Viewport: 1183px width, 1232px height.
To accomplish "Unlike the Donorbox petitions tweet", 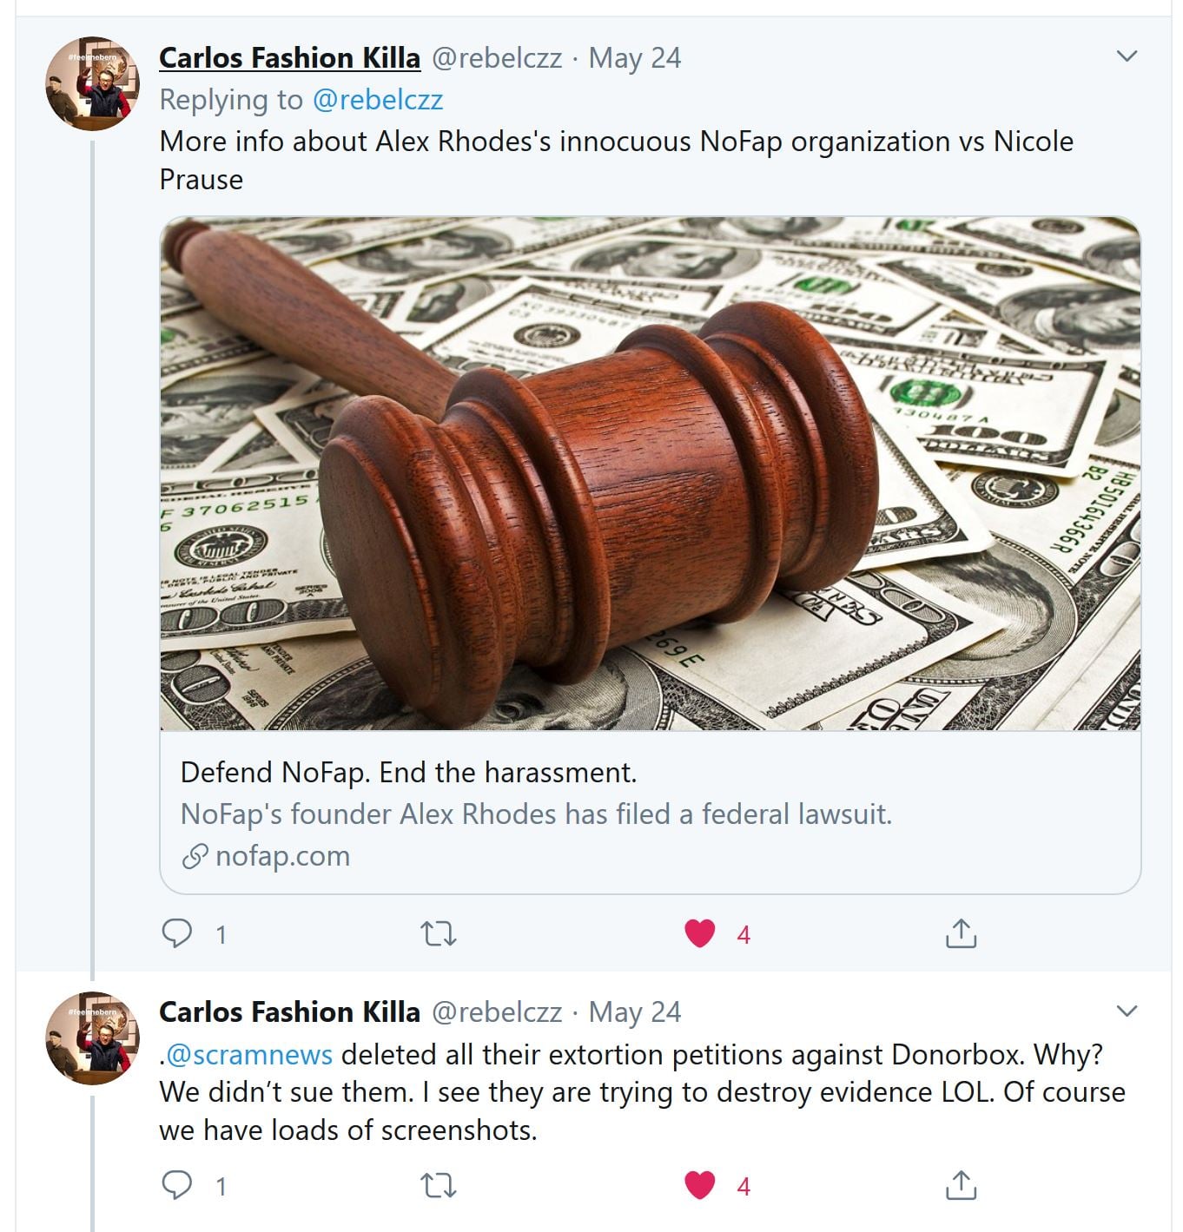I will [x=700, y=1185].
